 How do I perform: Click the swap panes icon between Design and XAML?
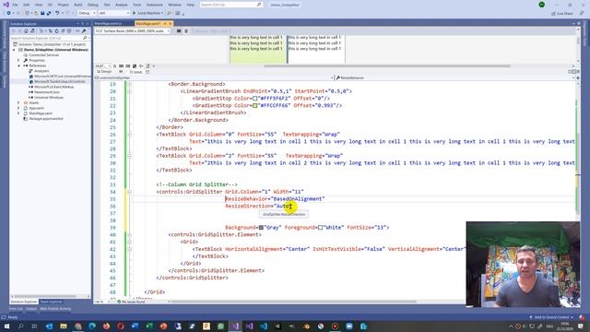(x=121, y=72)
